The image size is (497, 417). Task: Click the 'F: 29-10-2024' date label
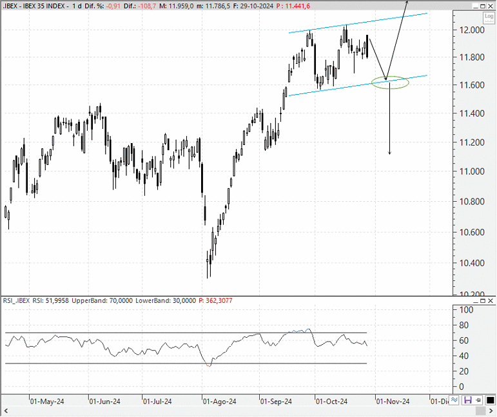coord(253,6)
